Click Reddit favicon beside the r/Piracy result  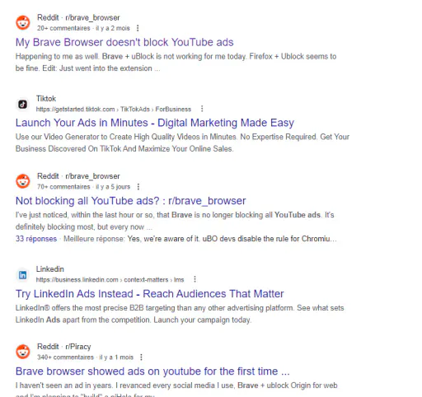23,352
